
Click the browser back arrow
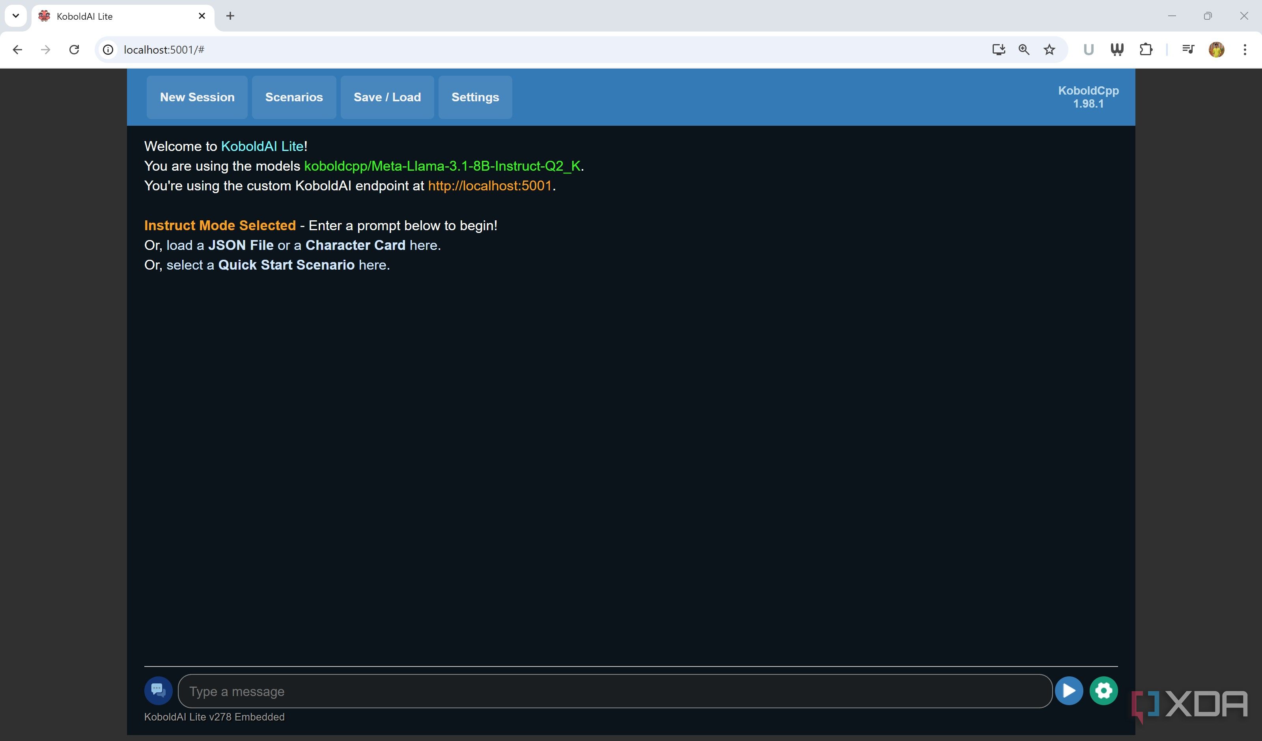17,50
